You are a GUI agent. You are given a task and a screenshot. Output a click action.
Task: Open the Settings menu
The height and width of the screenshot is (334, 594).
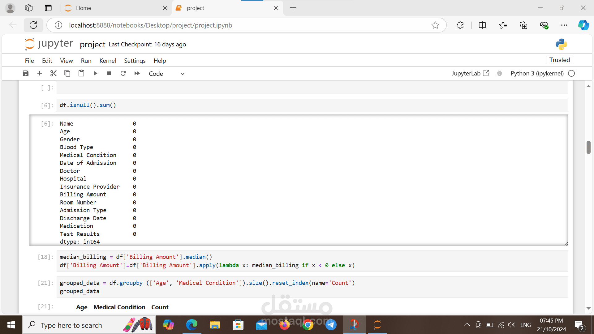[135, 61]
